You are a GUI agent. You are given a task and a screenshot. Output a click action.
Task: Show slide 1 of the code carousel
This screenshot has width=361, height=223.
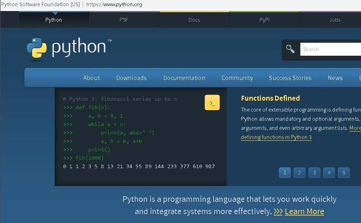[285, 173]
